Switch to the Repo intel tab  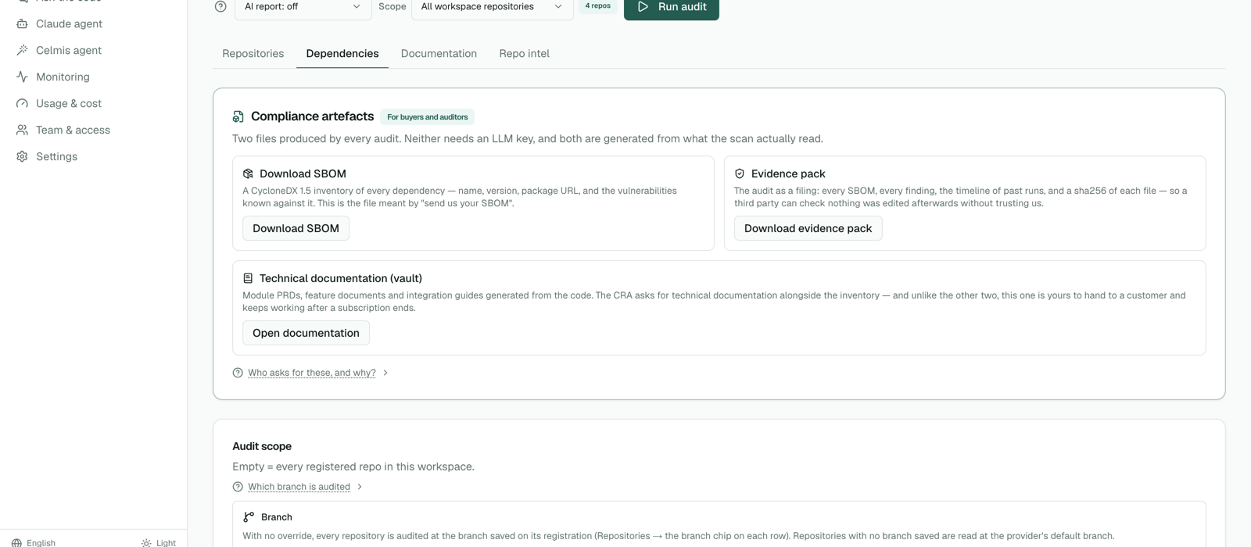click(524, 53)
